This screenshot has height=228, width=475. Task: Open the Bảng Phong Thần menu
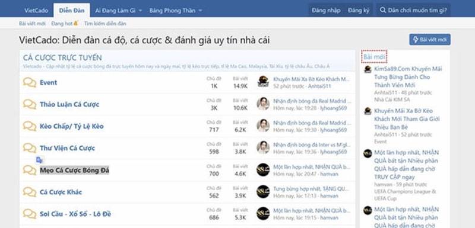[x=172, y=10]
